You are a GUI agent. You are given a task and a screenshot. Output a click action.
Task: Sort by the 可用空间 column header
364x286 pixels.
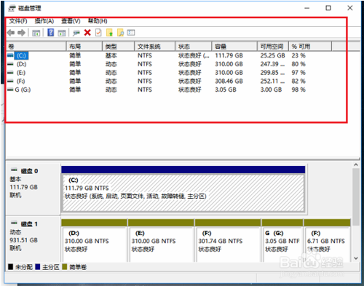pos(273,47)
